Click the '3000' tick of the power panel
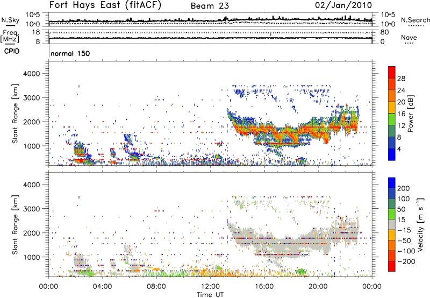 pos(31,98)
